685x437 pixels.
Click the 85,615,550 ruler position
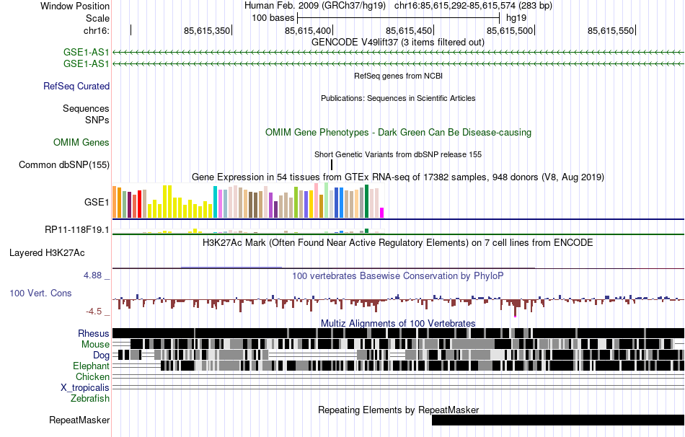click(x=611, y=30)
